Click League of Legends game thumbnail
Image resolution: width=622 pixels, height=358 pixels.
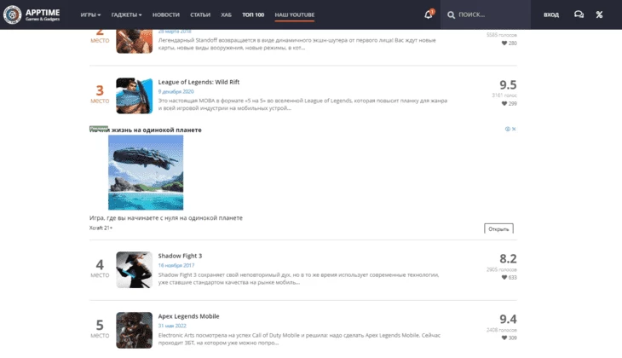134,95
